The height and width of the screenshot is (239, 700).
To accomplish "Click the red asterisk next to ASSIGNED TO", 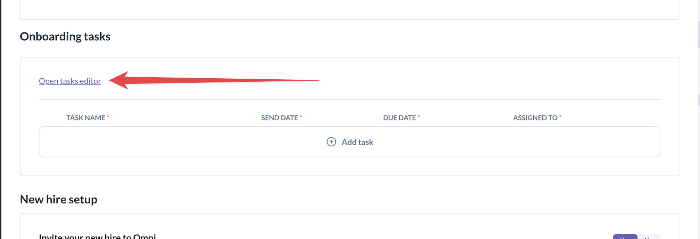I will [560, 117].
